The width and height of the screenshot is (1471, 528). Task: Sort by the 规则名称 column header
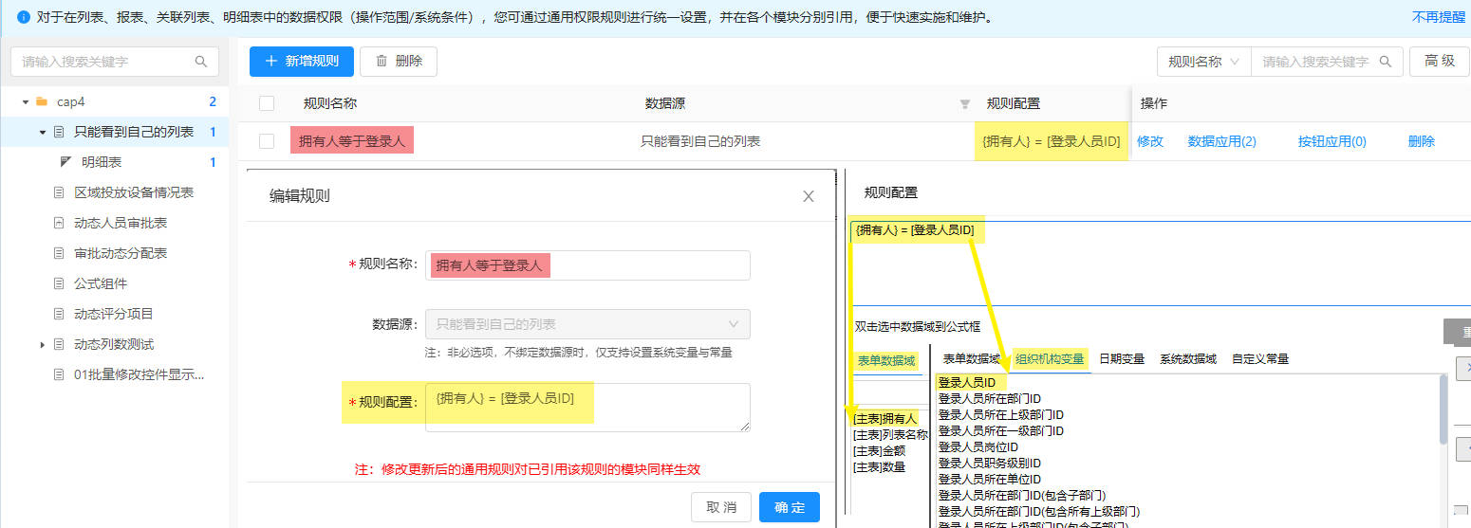330,103
